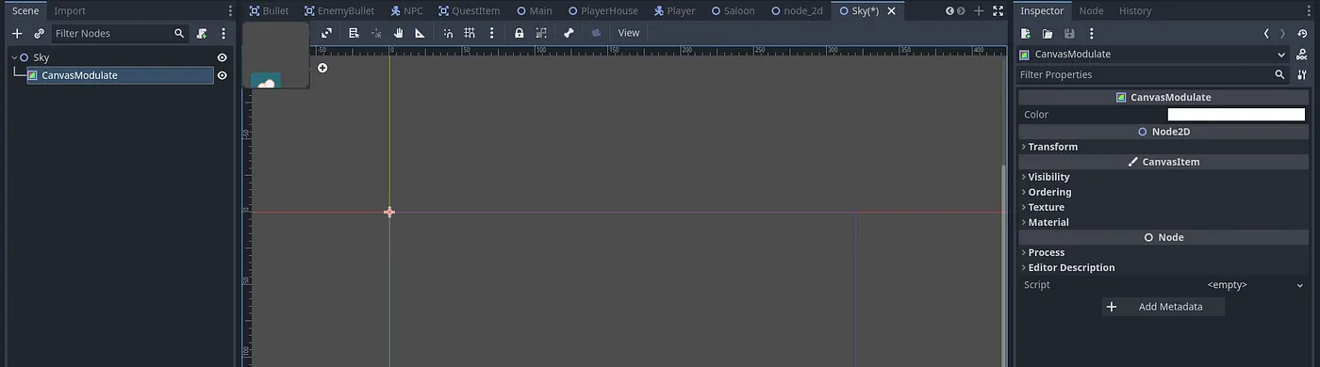Attach a script to selected node
This screenshot has height=367, width=1320.
click(x=202, y=33)
